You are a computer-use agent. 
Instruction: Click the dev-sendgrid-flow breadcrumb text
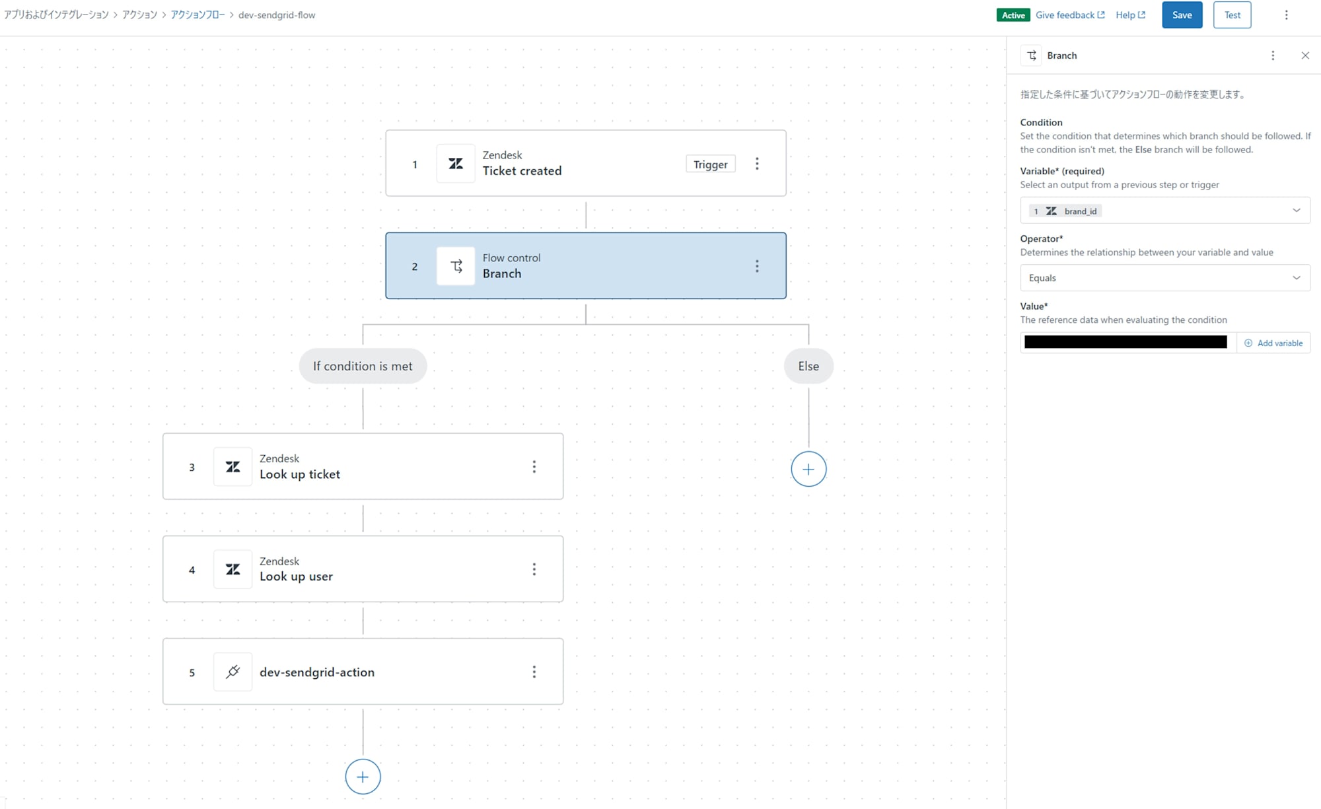click(x=277, y=15)
